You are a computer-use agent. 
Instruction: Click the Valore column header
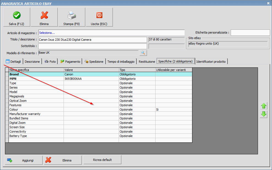(x=91, y=70)
